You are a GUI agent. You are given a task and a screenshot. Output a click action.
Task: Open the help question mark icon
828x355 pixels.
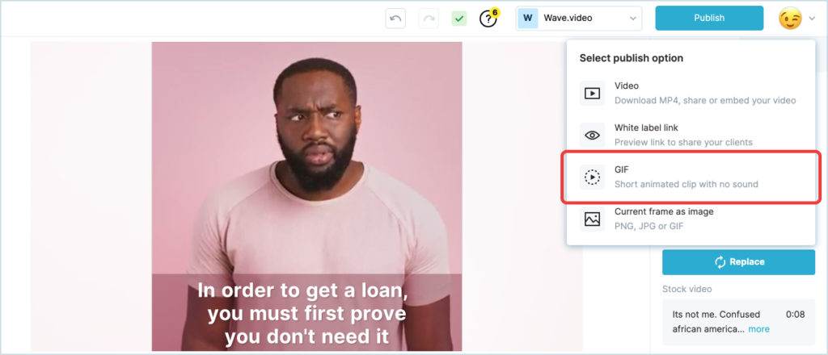pyautogui.click(x=488, y=19)
